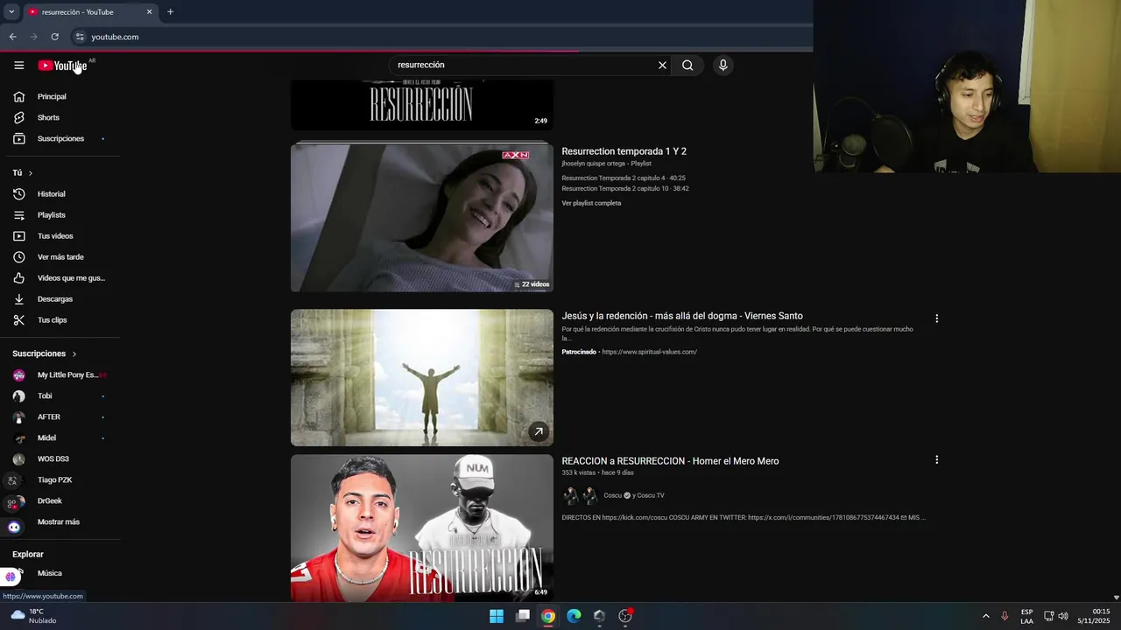Play the top RESURRECCIÓN 2:49 video thumbnail
Screen dimensions: 1121x630
(422, 105)
